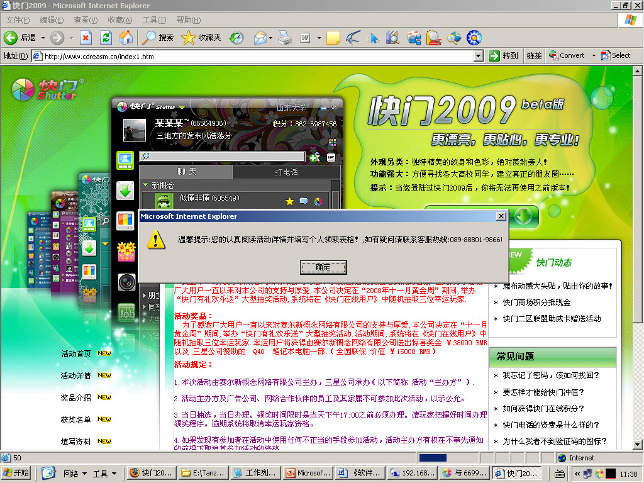Open the 工具(T) menu

[154, 20]
